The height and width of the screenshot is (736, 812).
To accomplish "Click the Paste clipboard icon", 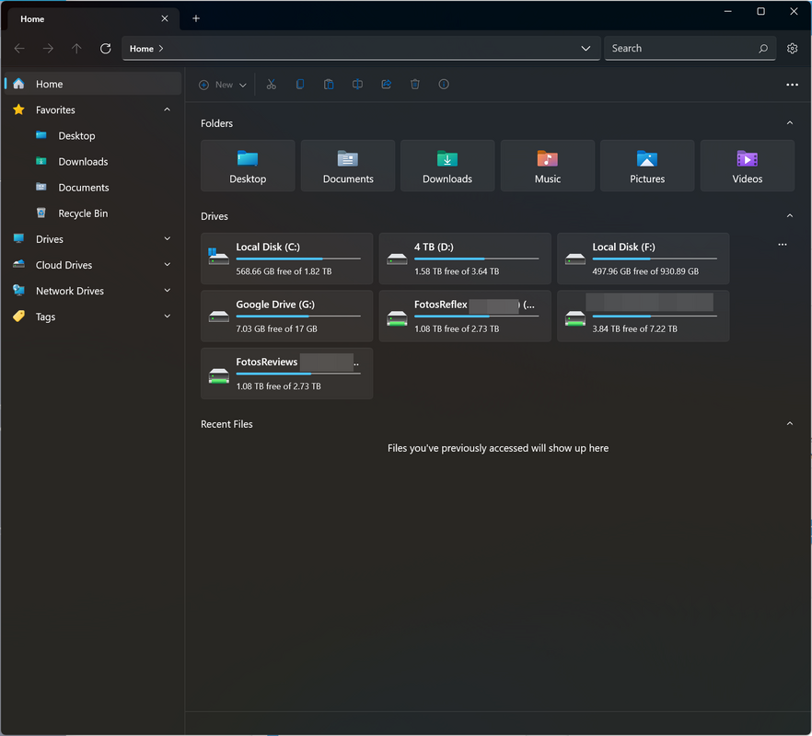I will pyautogui.click(x=329, y=85).
